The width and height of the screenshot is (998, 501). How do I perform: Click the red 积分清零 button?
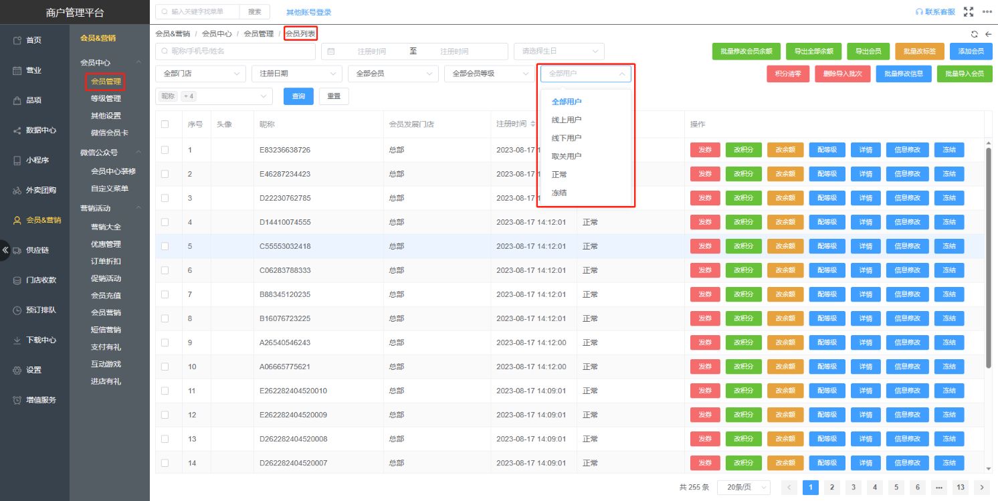pyautogui.click(x=788, y=74)
